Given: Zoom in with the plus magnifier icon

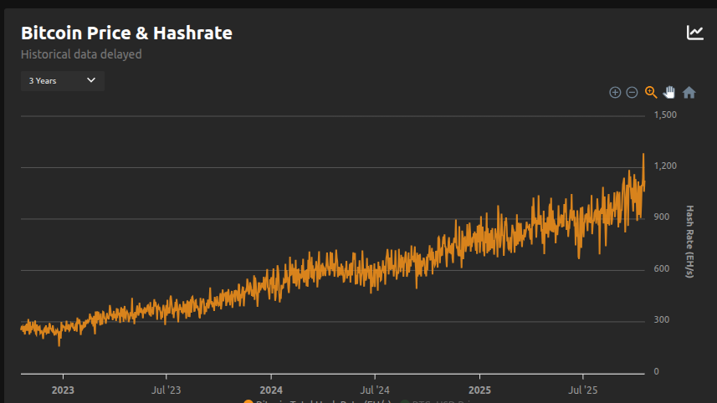Looking at the screenshot, I should pos(615,92).
